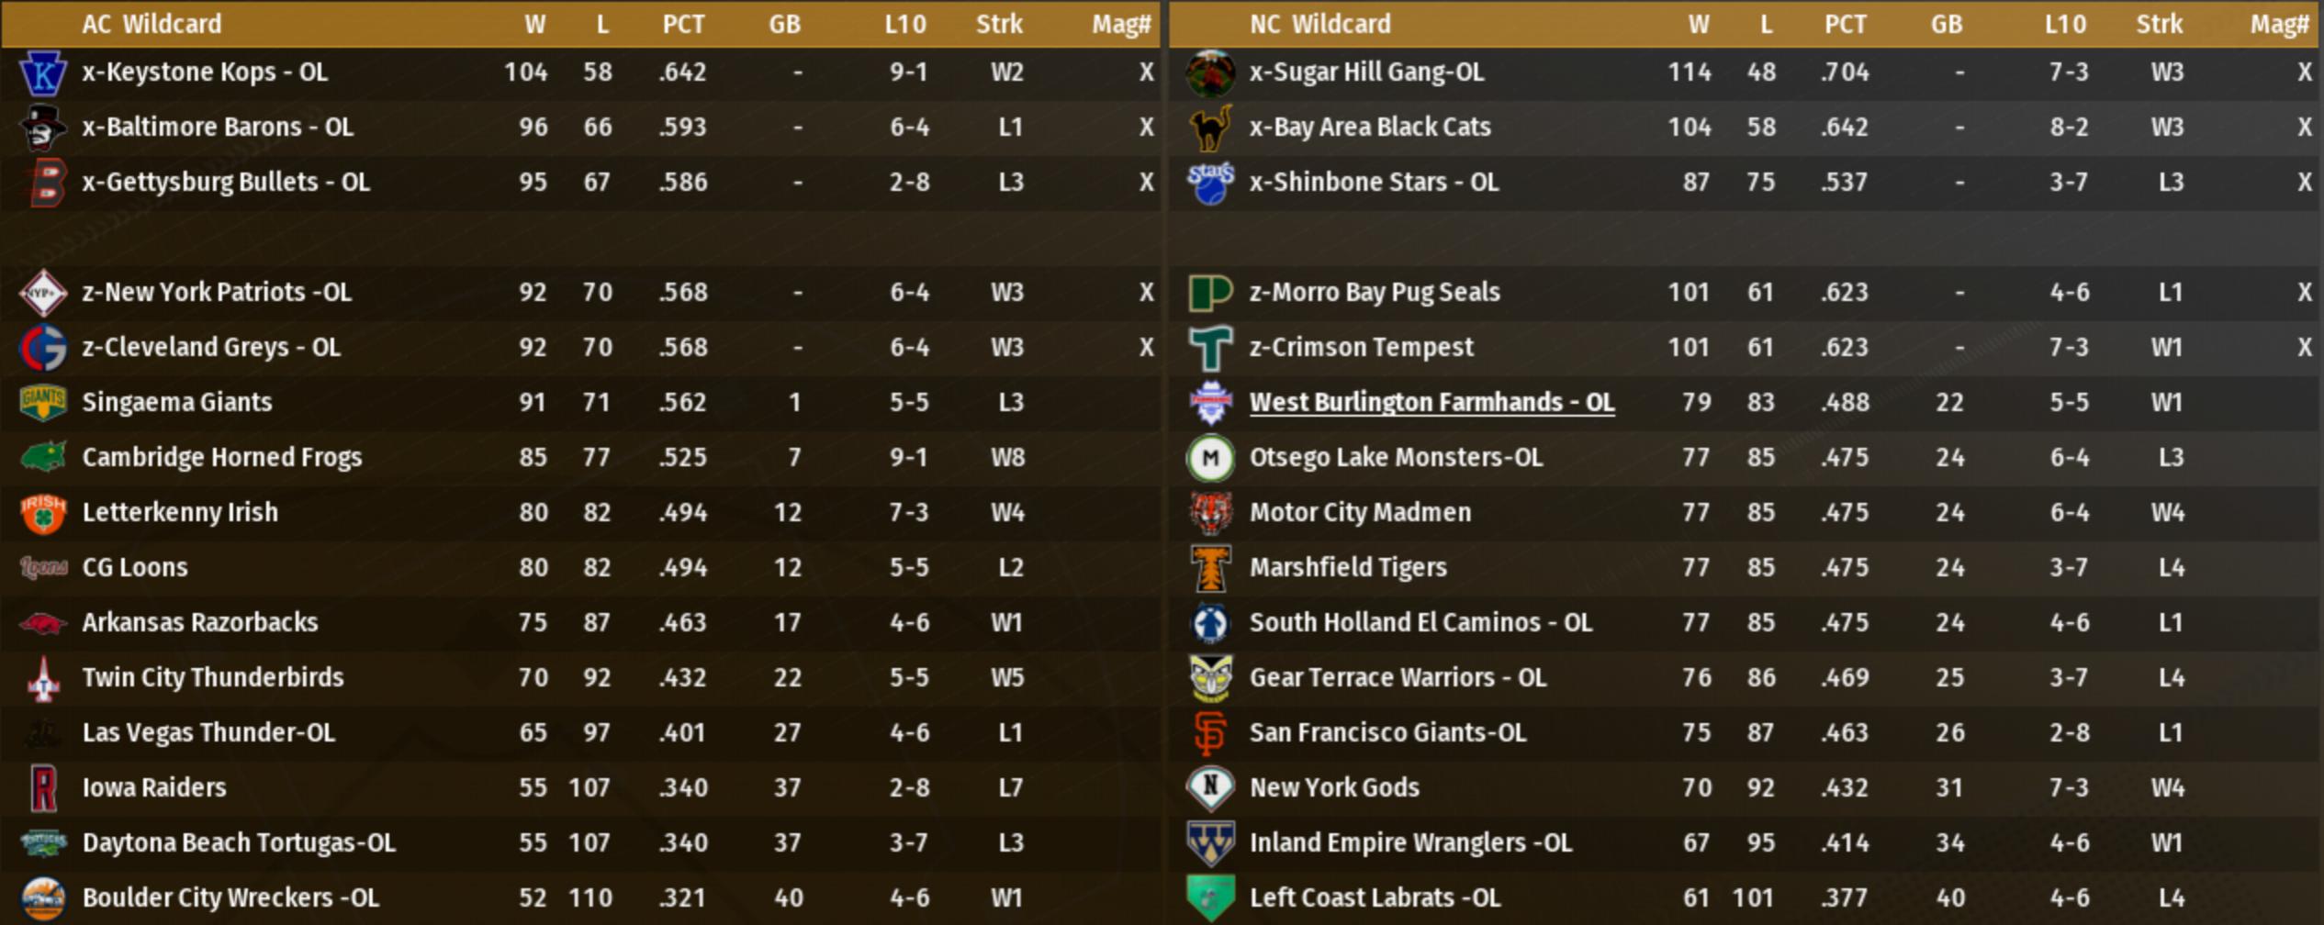Click the Bay Area Black Cats logo
Screen dimensions: 2324x925
coord(1209,128)
